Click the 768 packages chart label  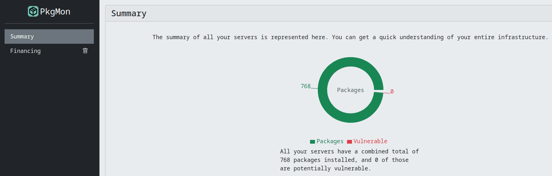coord(305,86)
